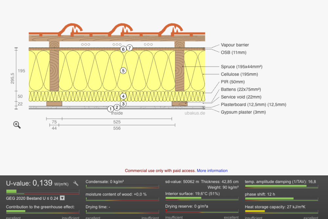Click the Gypsum plaster (3mm) label
Screen dimensions: 328x219
[x=243, y=112]
